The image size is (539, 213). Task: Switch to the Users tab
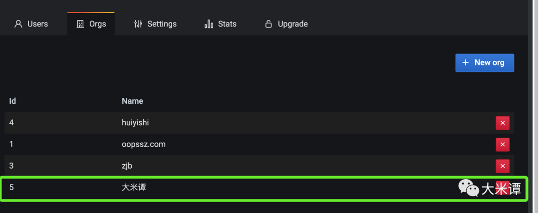pos(31,24)
